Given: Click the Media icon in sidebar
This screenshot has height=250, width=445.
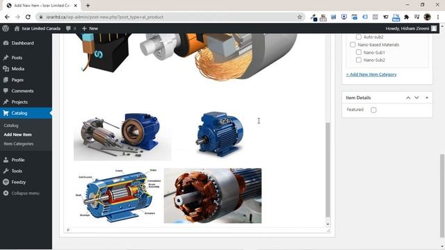Looking at the screenshot, I should tap(6, 69).
